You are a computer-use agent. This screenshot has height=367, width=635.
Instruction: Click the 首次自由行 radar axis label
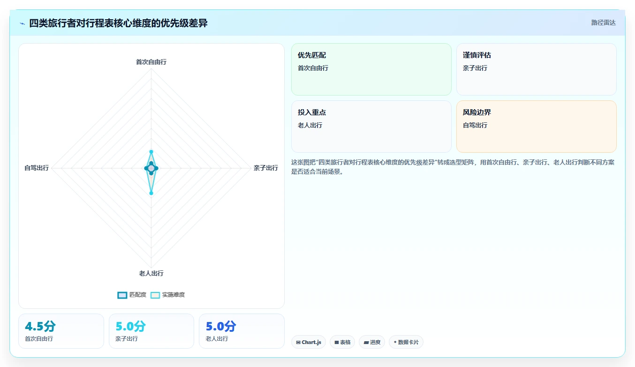coord(151,62)
